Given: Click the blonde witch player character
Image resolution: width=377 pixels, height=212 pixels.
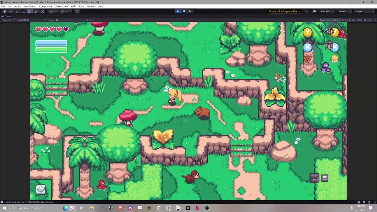Looking at the screenshot, I should tap(175, 97).
